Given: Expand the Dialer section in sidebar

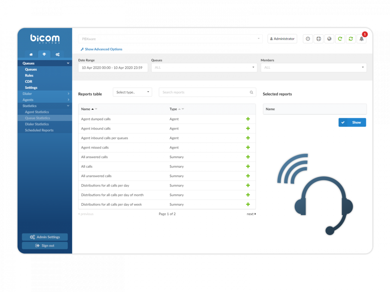Looking at the screenshot, I should pos(45,94).
